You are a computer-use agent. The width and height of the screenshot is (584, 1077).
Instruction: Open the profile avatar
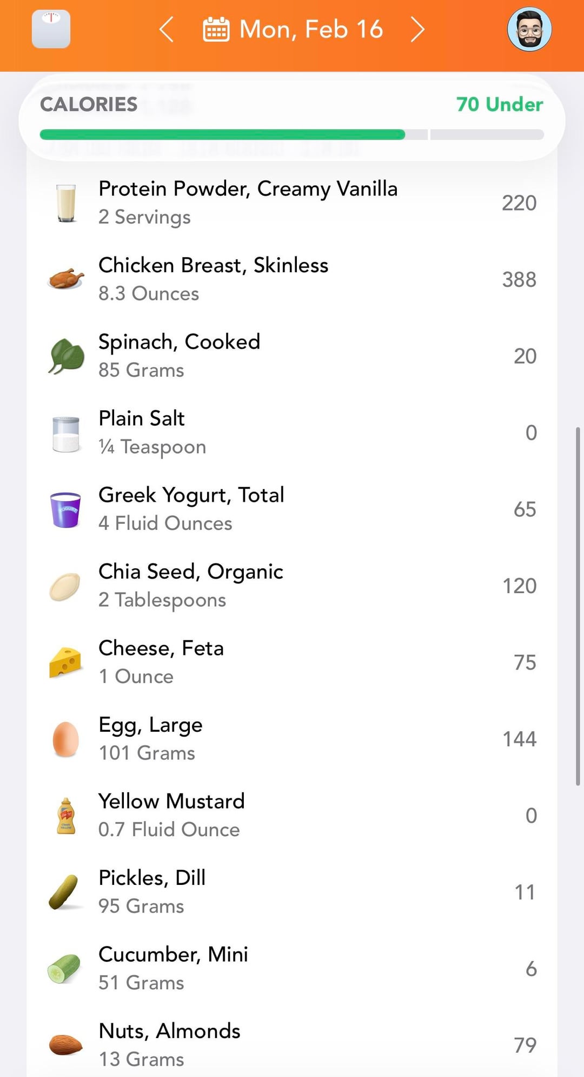point(529,30)
